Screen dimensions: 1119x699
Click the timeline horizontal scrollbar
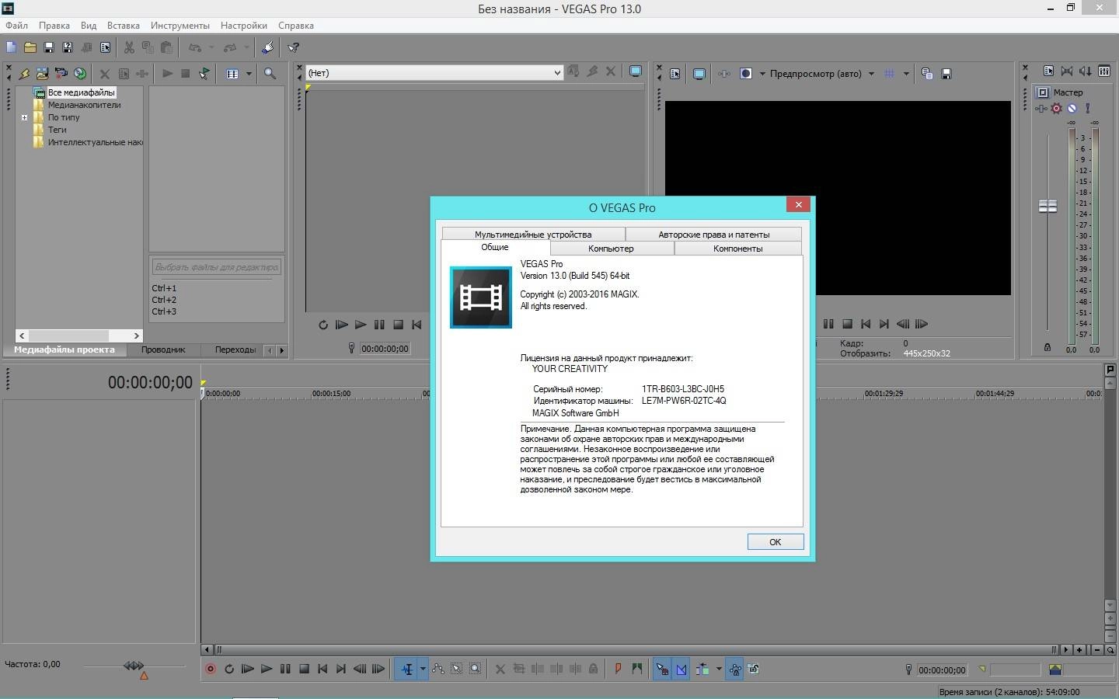[636, 649]
